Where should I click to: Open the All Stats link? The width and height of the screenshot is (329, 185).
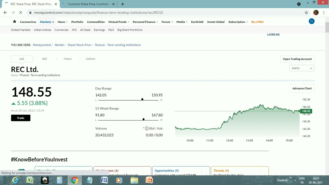coord(85,30)
